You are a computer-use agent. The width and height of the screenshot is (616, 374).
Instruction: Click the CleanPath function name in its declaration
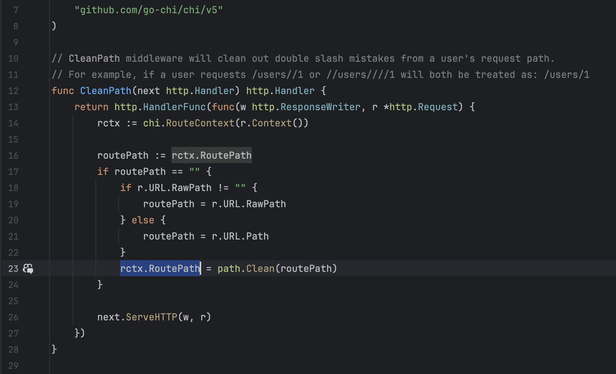click(105, 91)
